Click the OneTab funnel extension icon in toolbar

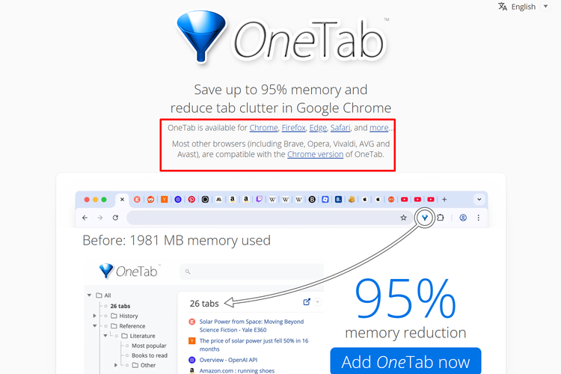pos(425,218)
